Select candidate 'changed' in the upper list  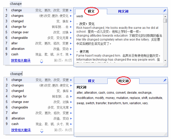tap(17, 21)
